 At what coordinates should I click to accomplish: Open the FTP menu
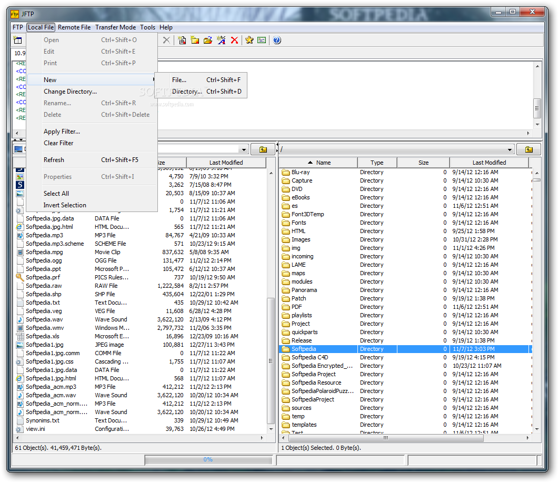coord(17,27)
